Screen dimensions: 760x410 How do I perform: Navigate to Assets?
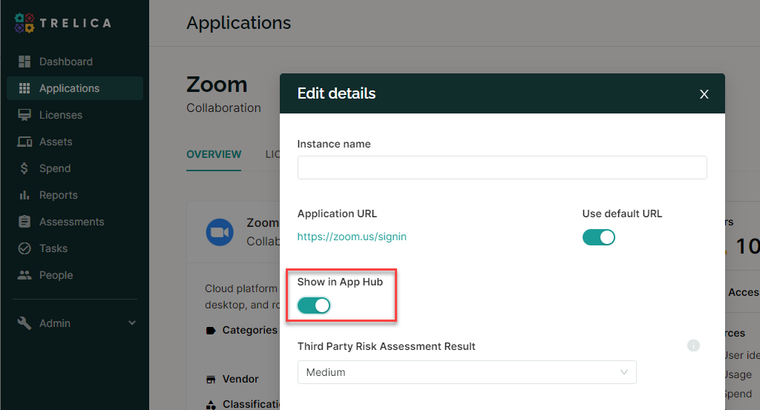tap(56, 142)
